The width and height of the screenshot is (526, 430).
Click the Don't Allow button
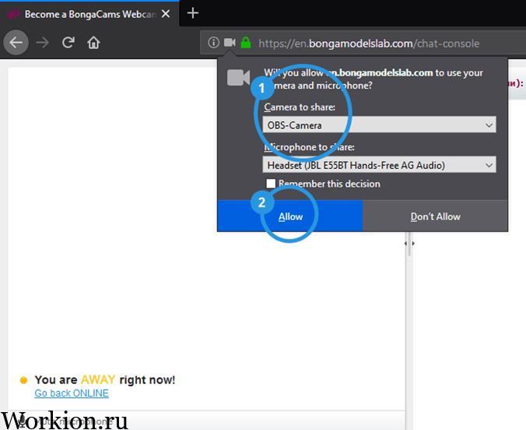[x=435, y=216]
